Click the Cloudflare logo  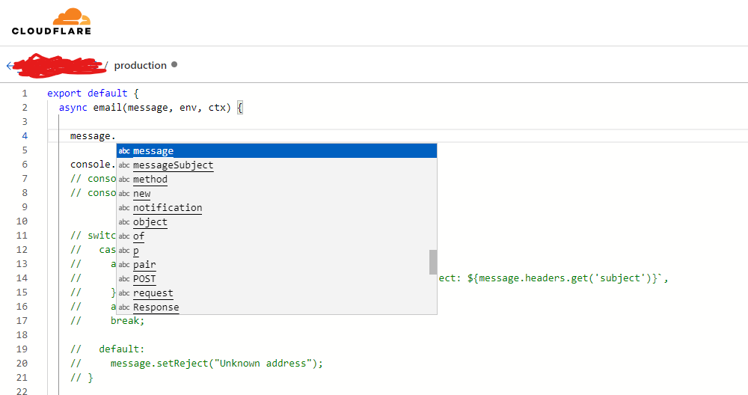pos(52,22)
